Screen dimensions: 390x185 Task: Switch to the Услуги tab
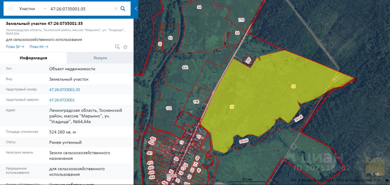click(x=100, y=58)
